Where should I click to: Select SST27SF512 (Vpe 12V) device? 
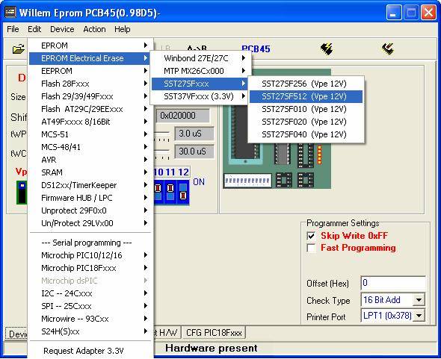306,96
